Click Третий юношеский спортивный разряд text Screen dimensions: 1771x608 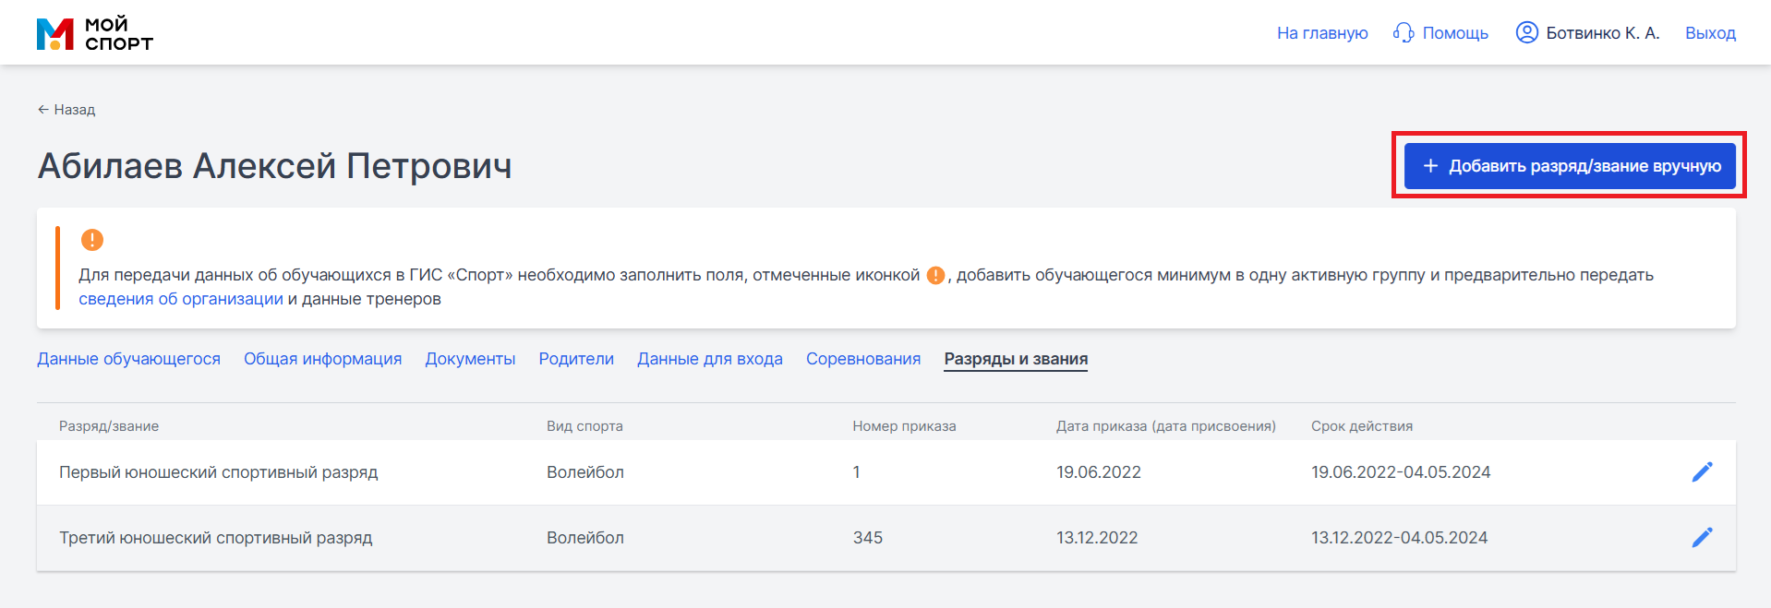[216, 538]
